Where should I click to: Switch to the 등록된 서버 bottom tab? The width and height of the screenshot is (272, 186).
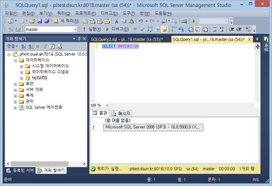pos(20,170)
